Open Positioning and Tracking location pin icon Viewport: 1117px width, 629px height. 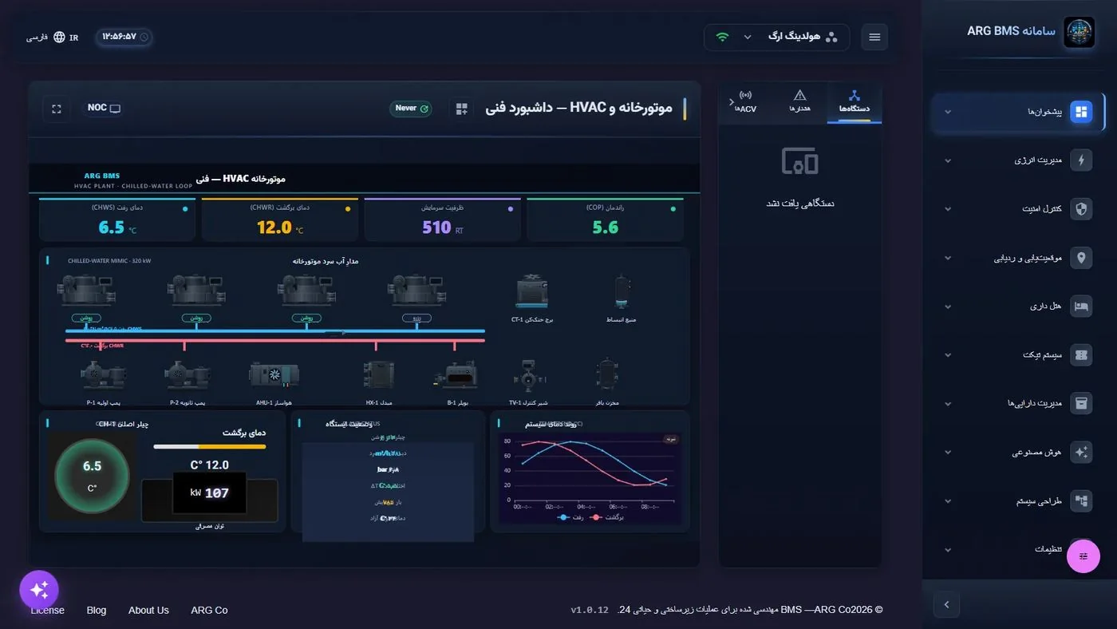click(x=1081, y=258)
